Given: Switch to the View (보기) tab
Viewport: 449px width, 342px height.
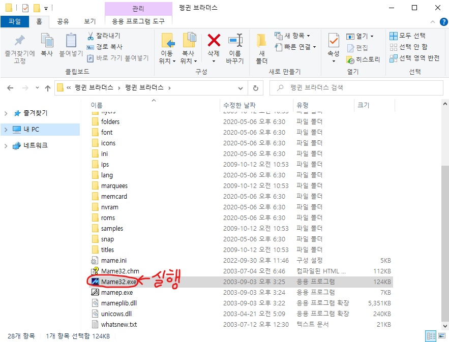Looking at the screenshot, I should 89,21.
